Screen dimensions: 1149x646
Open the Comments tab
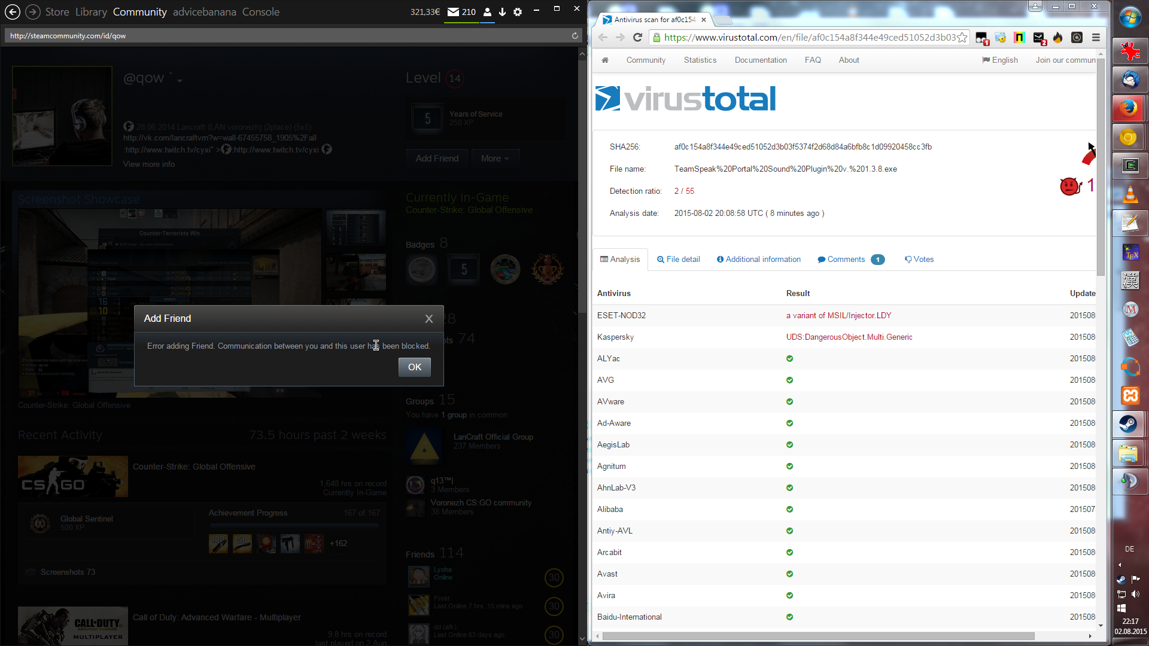click(846, 260)
